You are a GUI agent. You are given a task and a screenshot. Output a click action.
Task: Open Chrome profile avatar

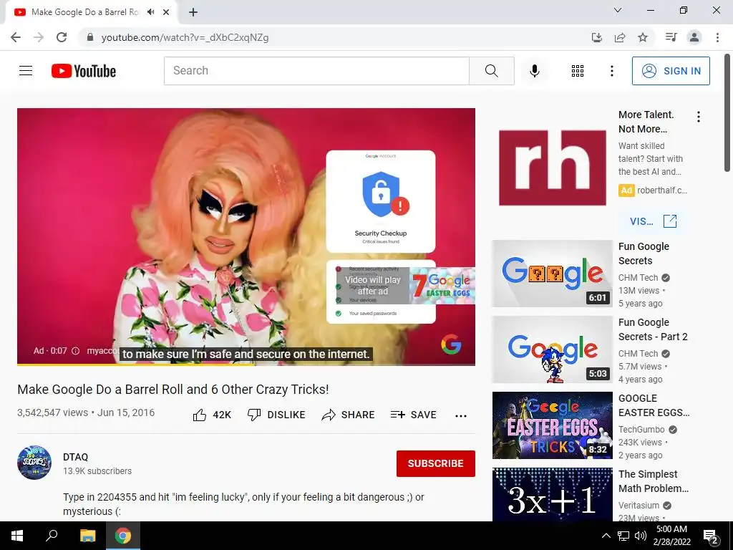pos(694,37)
